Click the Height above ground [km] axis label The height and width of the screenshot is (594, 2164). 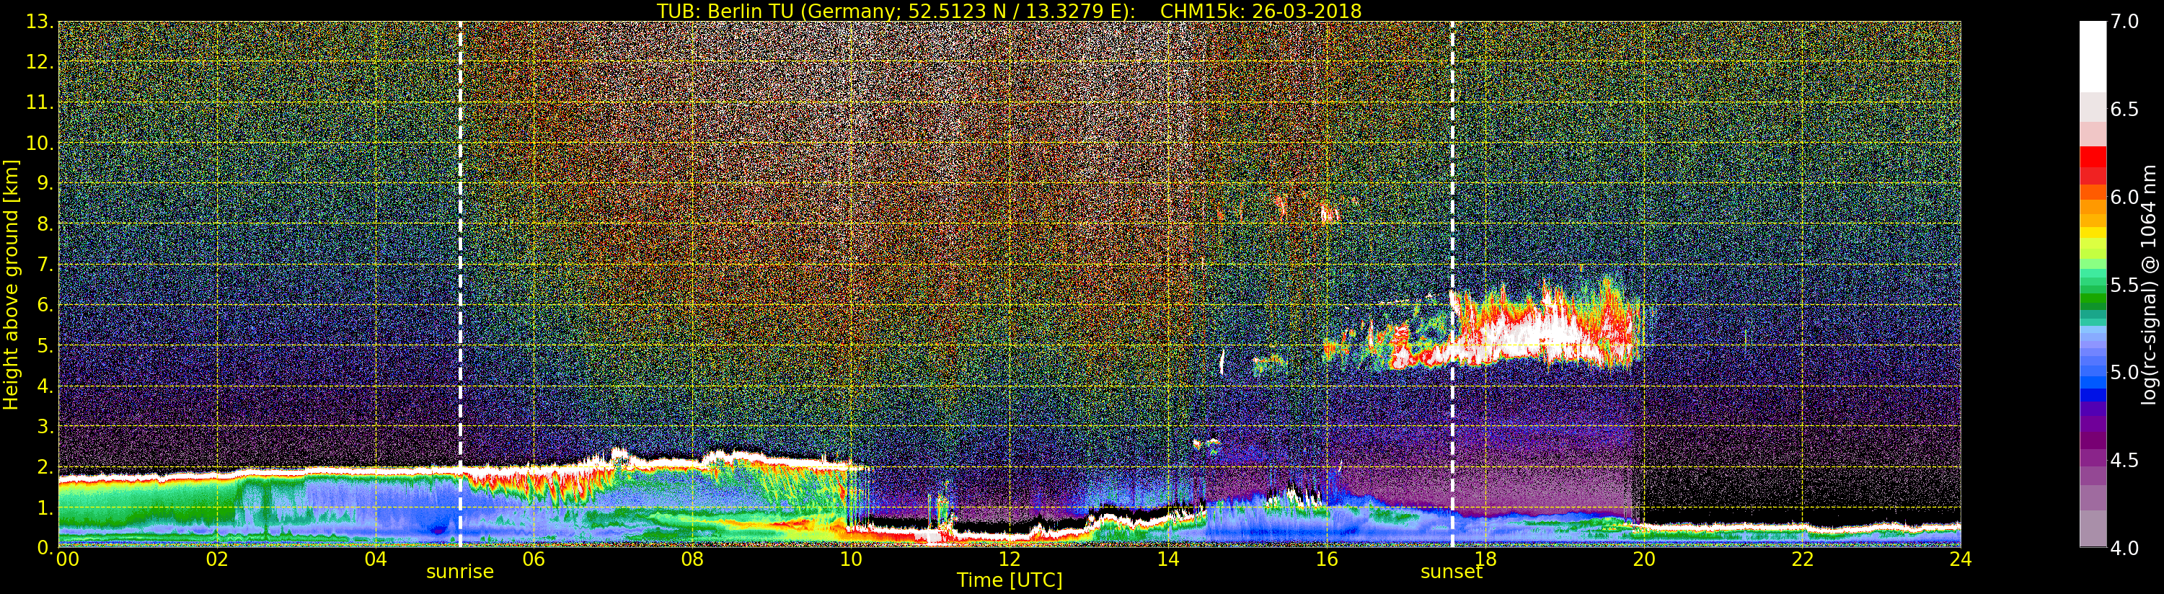pyautogui.click(x=11, y=284)
